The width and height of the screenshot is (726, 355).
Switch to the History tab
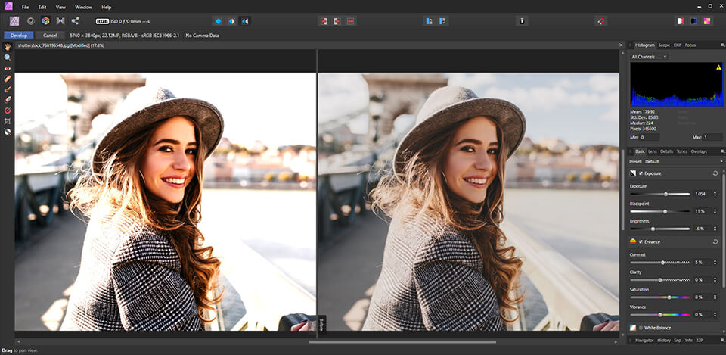(x=664, y=340)
